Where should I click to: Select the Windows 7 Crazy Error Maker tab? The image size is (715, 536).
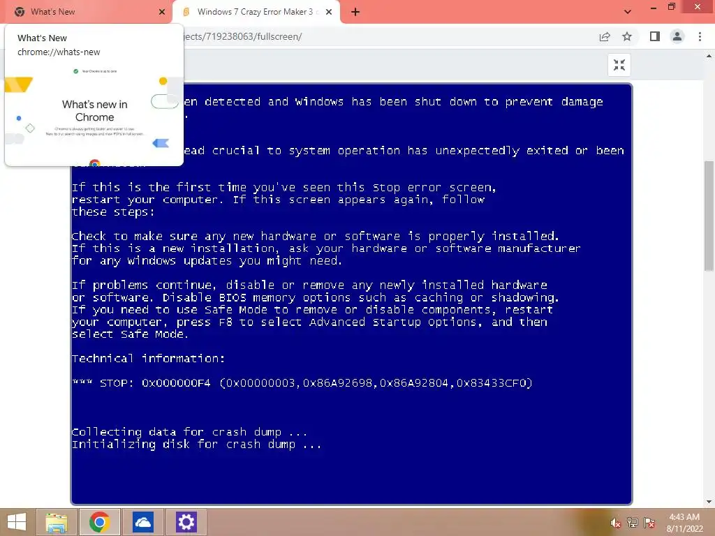point(256,12)
